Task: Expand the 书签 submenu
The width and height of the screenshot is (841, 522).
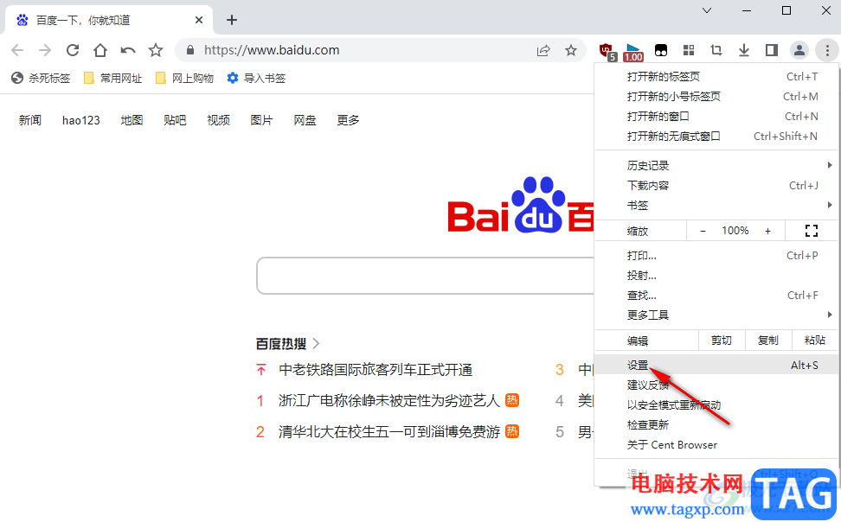Action: pos(716,206)
